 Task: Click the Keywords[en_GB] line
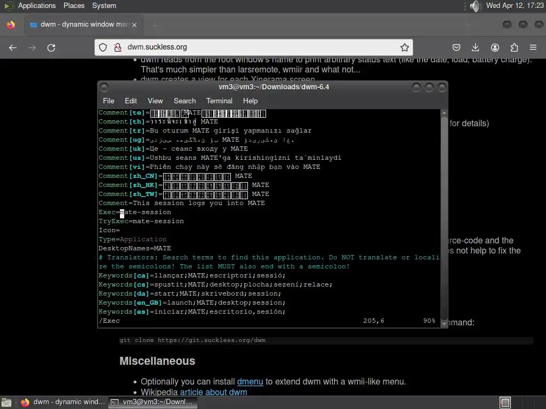[192, 302]
